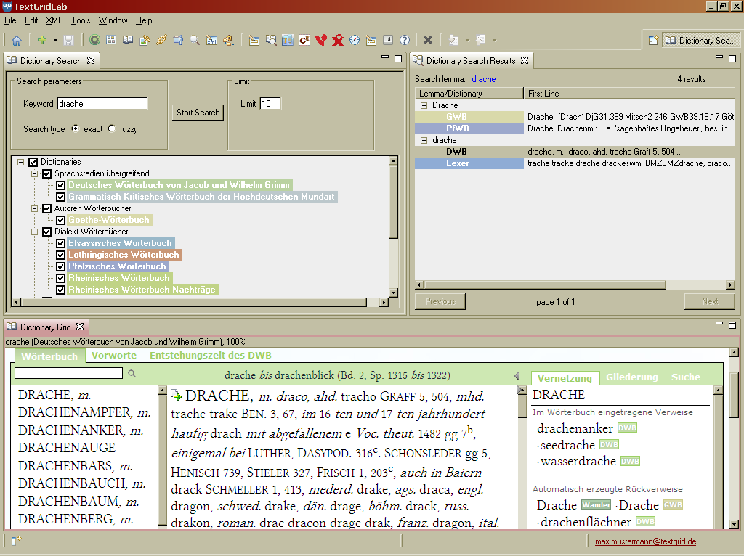The image size is (744, 556).
Task: Click the Keyword input field
Action: coord(102,104)
